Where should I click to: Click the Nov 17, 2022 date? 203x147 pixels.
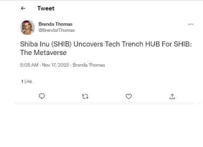[55, 65]
